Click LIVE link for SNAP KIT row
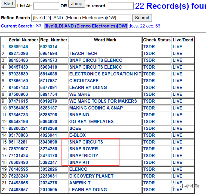Image resolution: width=206 pixels, height=195 pixels. click(177, 163)
